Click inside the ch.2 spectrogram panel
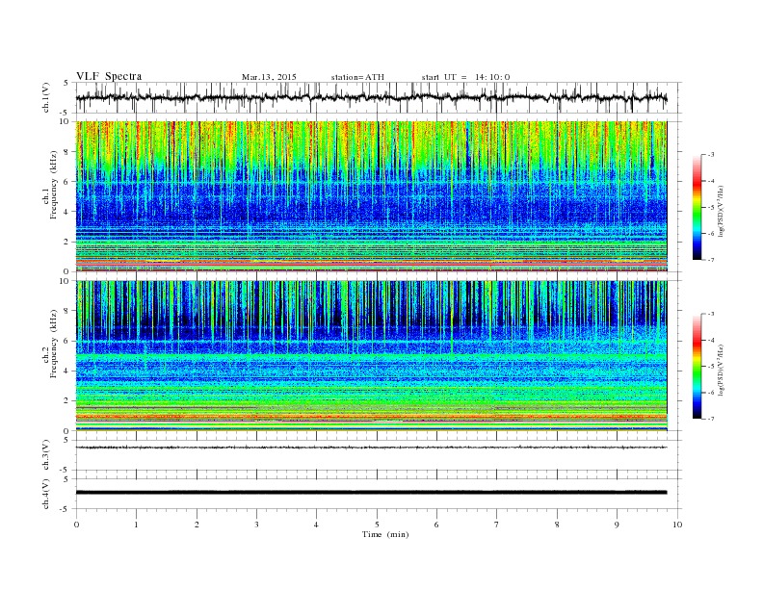Viewport: 763px width, 589px height. (x=371, y=356)
